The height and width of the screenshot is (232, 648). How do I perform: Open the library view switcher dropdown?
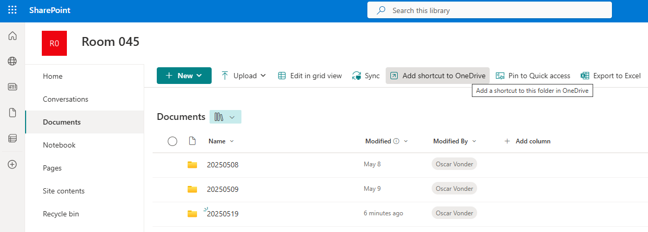pos(225,117)
